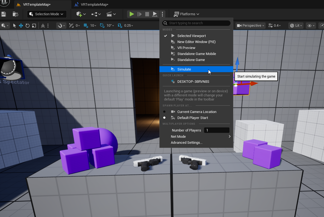This screenshot has height=217, width=324.
Task: Open the viewport menu dropdown left of tools
Action: [x=5, y=26]
